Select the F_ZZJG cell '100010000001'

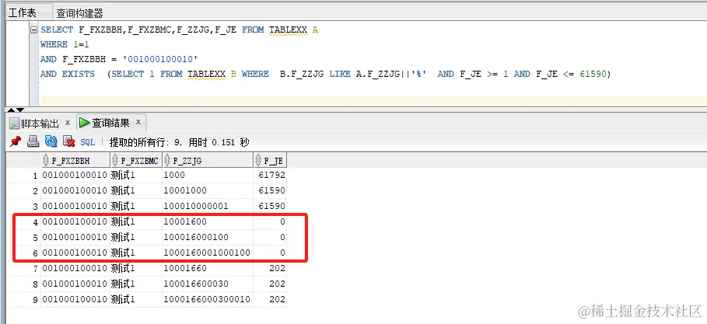(x=208, y=206)
